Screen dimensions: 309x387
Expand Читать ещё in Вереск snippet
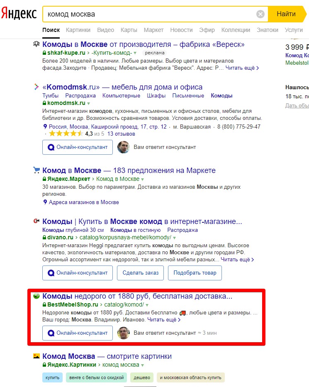(242, 68)
